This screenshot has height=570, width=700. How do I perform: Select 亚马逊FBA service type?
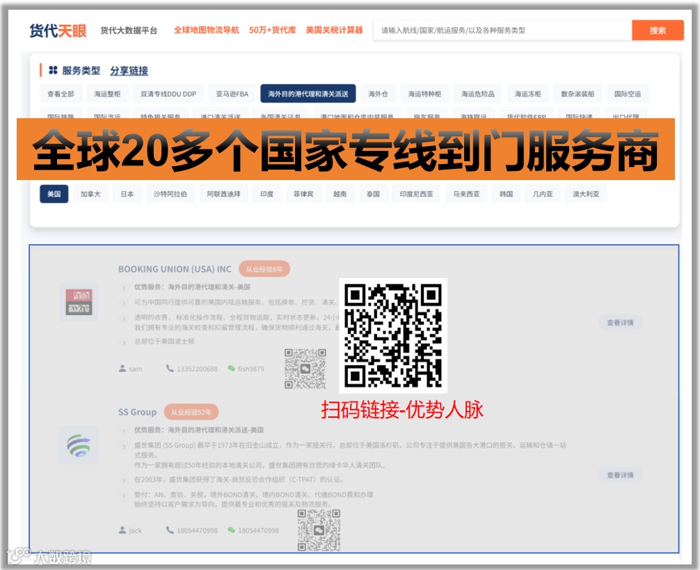pyautogui.click(x=232, y=94)
